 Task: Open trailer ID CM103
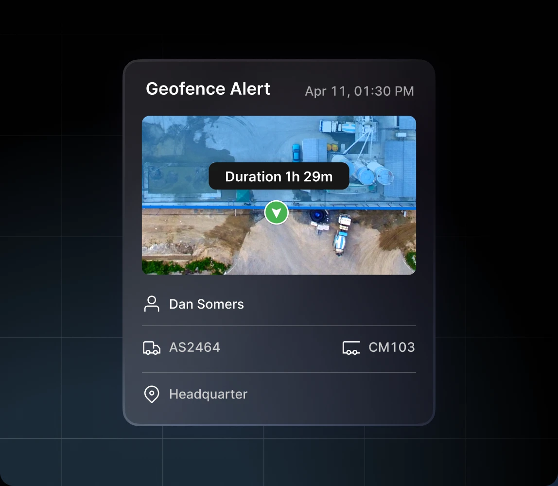tap(391, 347)
